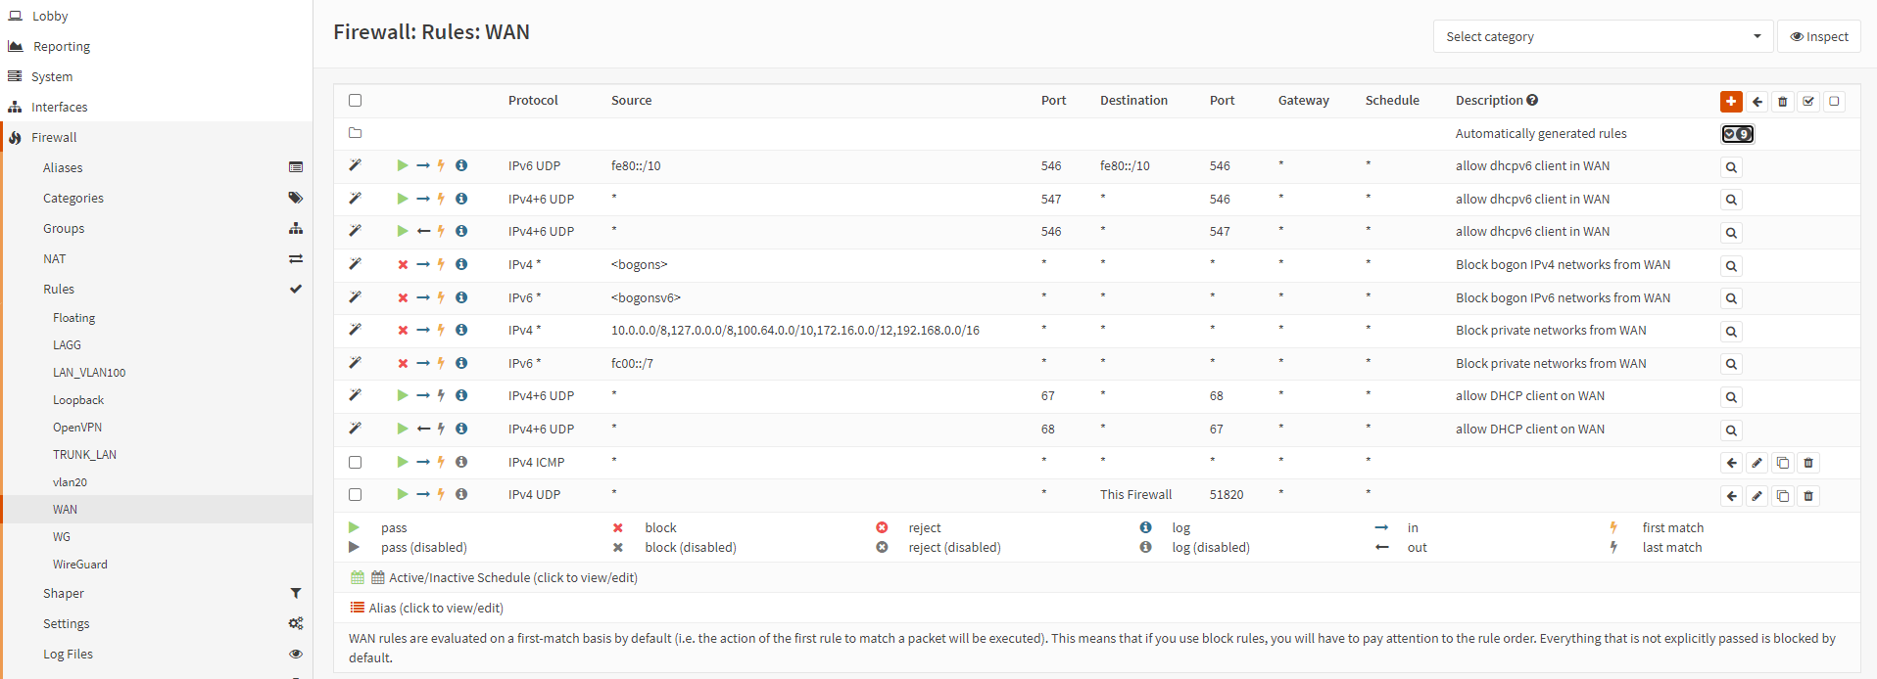This screenshot has width=1877, height=679.
Task: Click the Groups sitemap icon
Action: pyautogui.click(x=296, y=228)
